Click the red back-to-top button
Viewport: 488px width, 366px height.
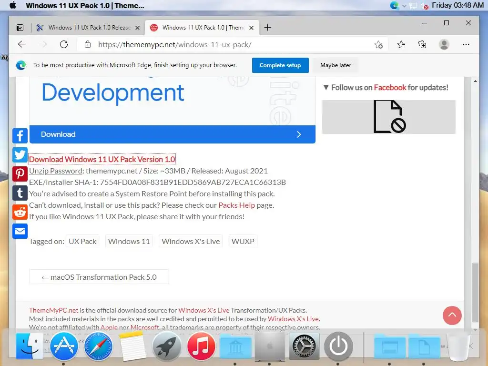(x=452, y=315)
